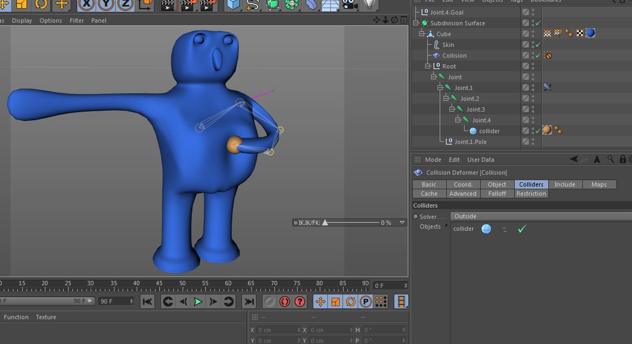632x344 pixels.
Task: Switch to the Include tab
Action: [564, 184]
